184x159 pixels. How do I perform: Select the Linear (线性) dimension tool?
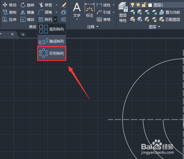tap(104, 5)
